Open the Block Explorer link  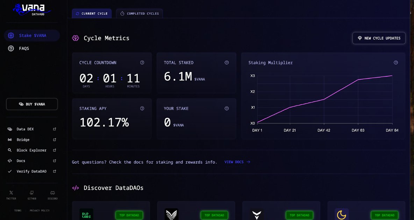31,150
